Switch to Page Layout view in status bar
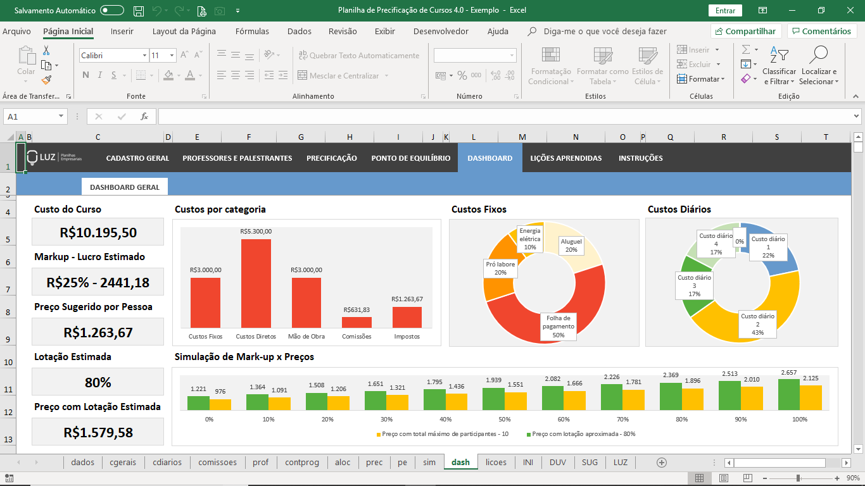865x486 pixels. coord(724,478)
